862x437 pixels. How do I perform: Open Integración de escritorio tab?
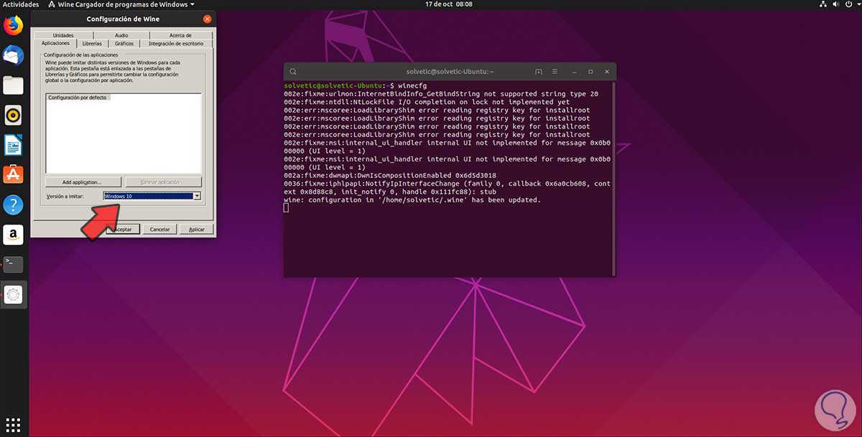(x=176, y=44)
